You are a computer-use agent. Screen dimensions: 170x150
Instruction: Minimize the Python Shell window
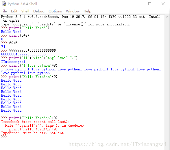[x=137, y=4]
